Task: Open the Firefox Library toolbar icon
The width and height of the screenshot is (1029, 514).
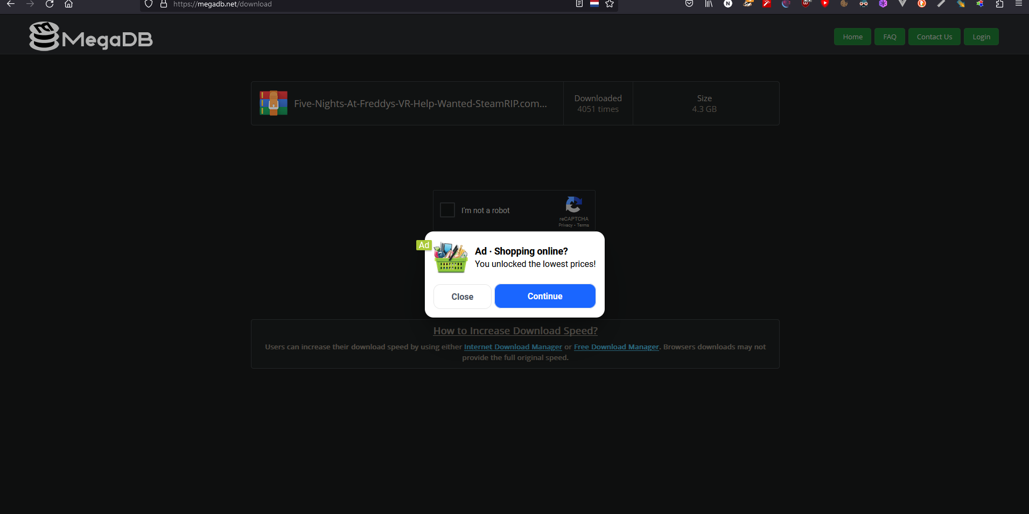Action: (x=708, y=4)
